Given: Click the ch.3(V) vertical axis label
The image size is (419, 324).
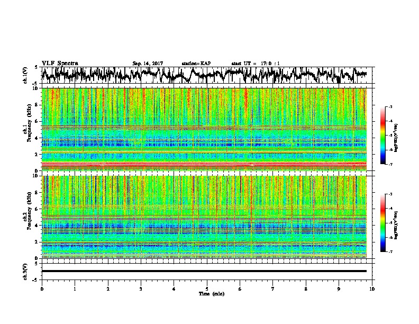Looking at the screenshot, I should click(x=25, y=272).
